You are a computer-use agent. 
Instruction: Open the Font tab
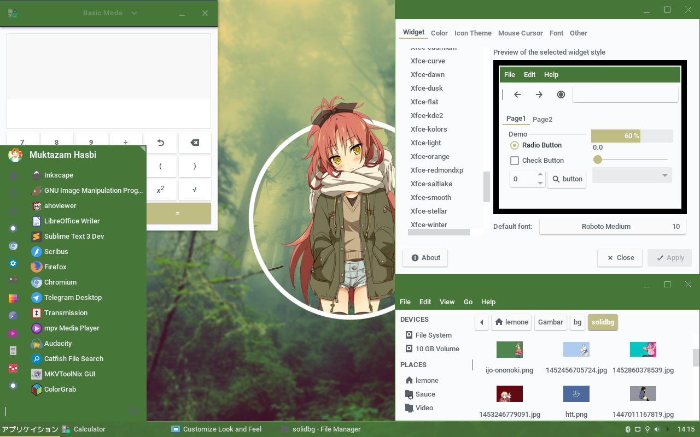tap(556, 33)
